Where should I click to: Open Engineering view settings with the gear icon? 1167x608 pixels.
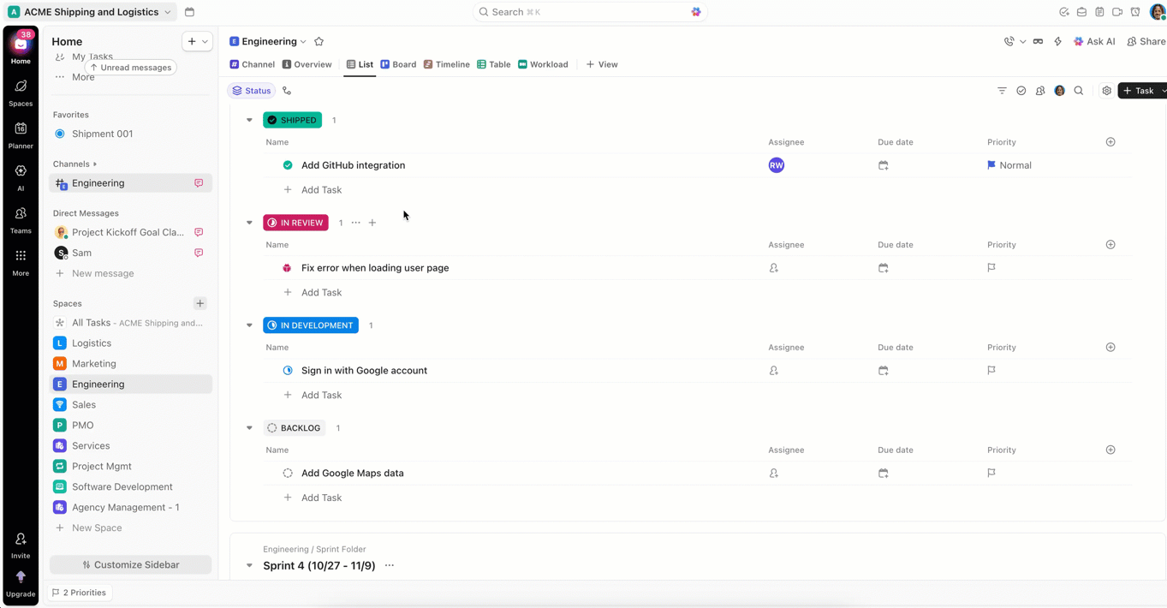point(1106,91)
